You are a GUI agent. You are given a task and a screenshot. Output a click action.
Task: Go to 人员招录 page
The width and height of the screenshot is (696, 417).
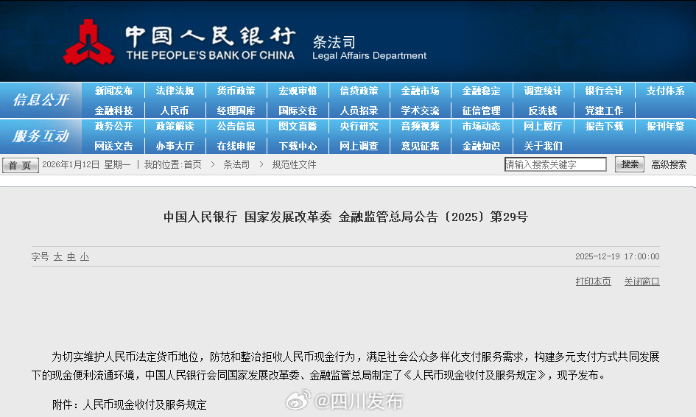click(359, 111)
